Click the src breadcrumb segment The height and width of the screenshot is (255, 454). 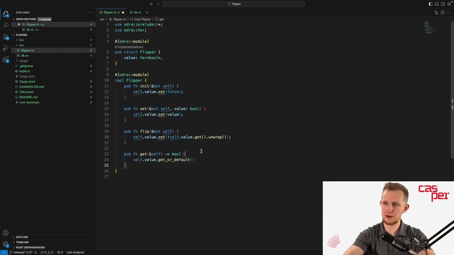point(102,19)
